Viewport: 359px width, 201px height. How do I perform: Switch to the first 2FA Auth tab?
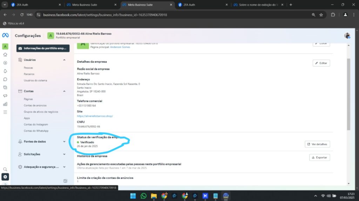pyautogui.click(x=35, y=5)
